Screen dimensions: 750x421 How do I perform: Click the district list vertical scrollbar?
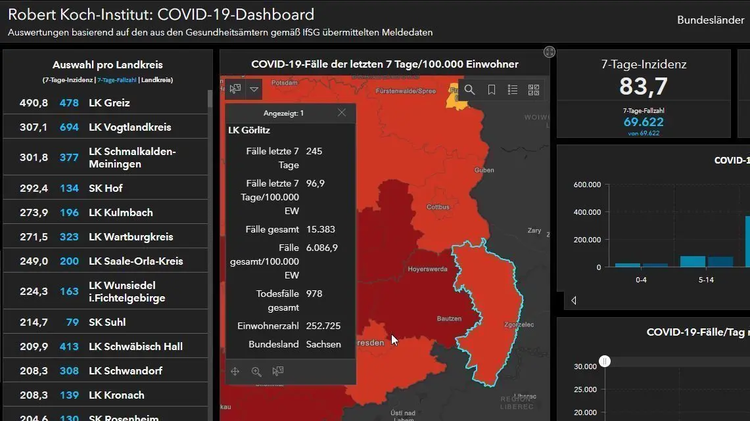(x=210, y=197)
